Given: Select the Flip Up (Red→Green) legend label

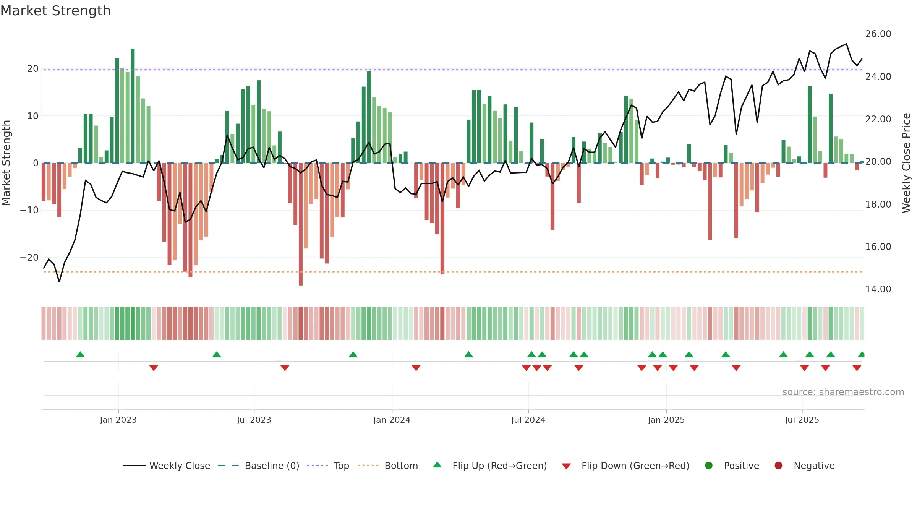Looking at the screenshot, I should coord(500,466).
